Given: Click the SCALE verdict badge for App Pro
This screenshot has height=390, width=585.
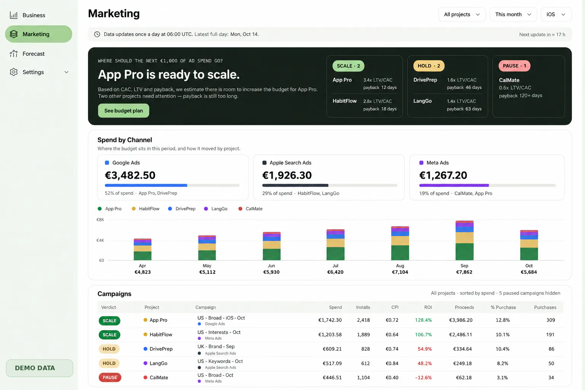Looking at the screenshot, I should pos(109,321).
